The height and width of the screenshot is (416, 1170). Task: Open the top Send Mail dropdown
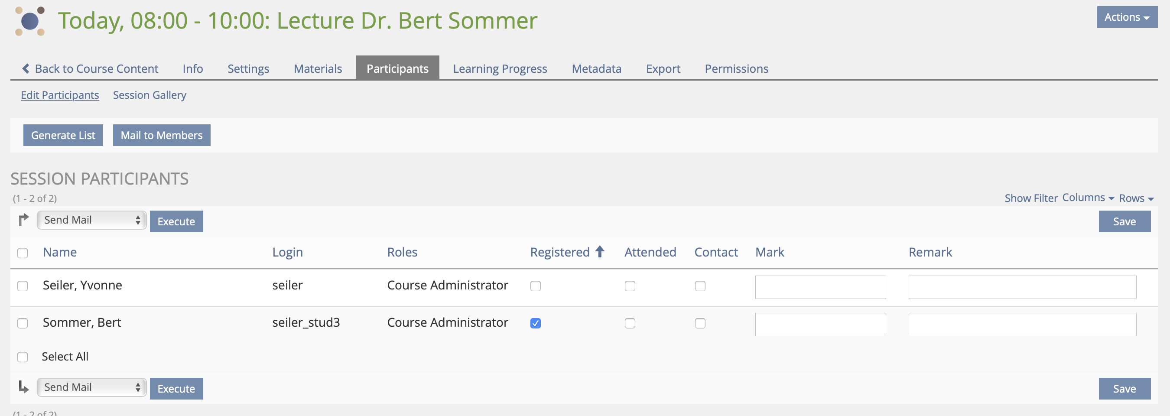pos(92,220)
